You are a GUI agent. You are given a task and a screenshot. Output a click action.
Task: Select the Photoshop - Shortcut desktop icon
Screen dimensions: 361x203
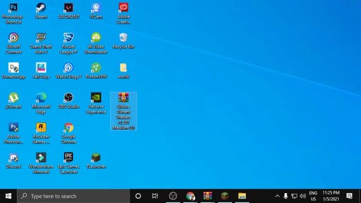[x=14, y=14]
